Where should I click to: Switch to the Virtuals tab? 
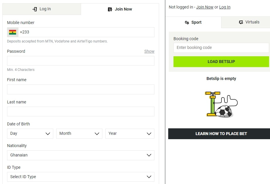pyautogui.click(x=246, y=22)
